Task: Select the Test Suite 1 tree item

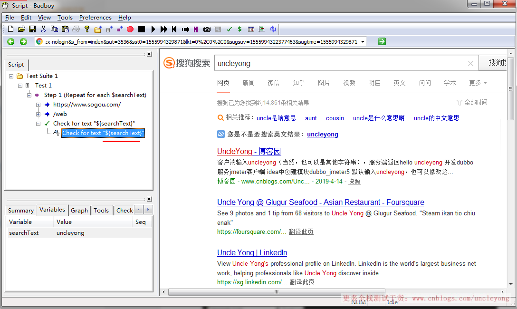Action: [42, 76]
